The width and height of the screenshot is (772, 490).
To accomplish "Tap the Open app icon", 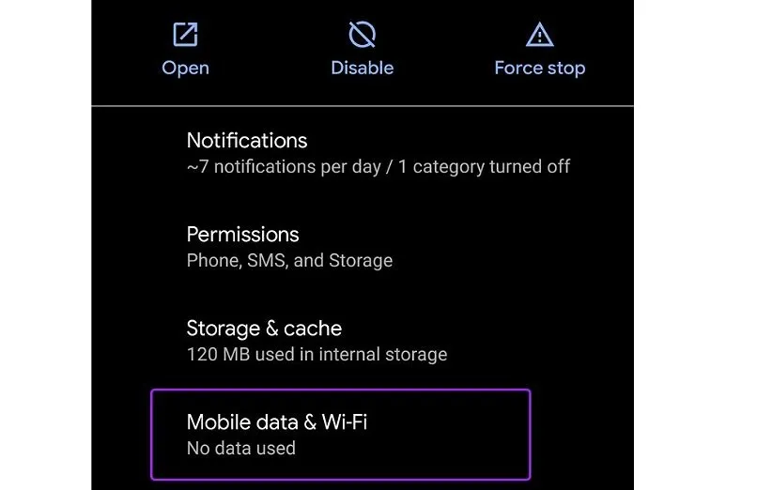I will tap(185, 36).
